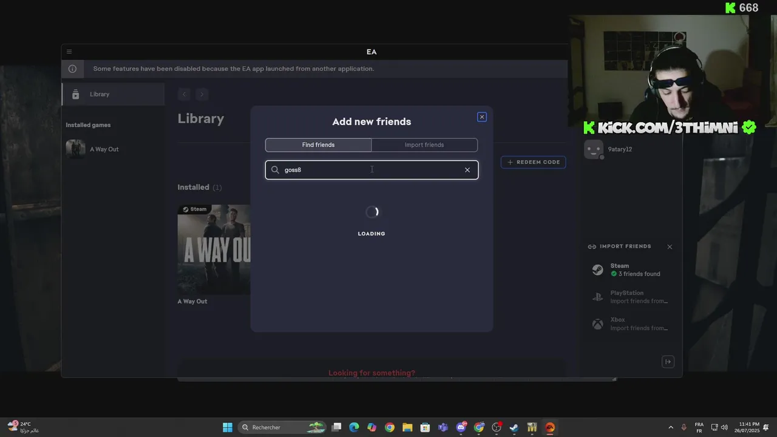This screenshot has height=437, width=777.
Task: Click the A Way Out title under the cover
Action: 192,302
